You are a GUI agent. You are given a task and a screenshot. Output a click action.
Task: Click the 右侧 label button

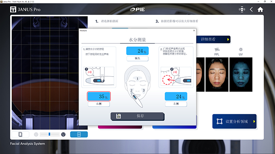tap(99, 104)
